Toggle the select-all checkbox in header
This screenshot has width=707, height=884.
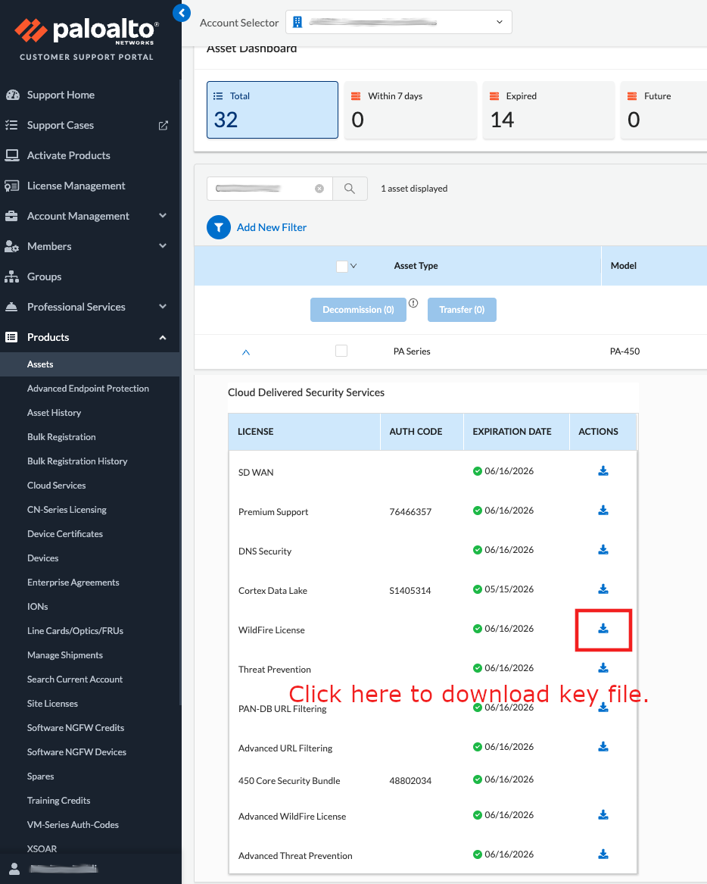pyautogui.click(x=341, y=266)
